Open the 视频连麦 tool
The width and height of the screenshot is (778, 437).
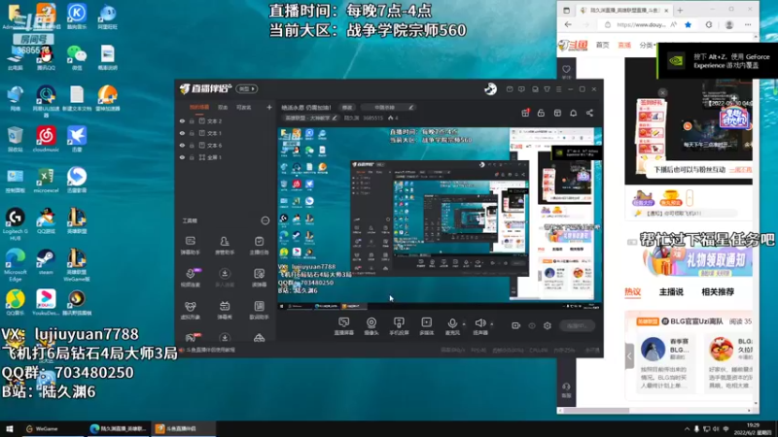pyautogui.click(x=190, y=278)
